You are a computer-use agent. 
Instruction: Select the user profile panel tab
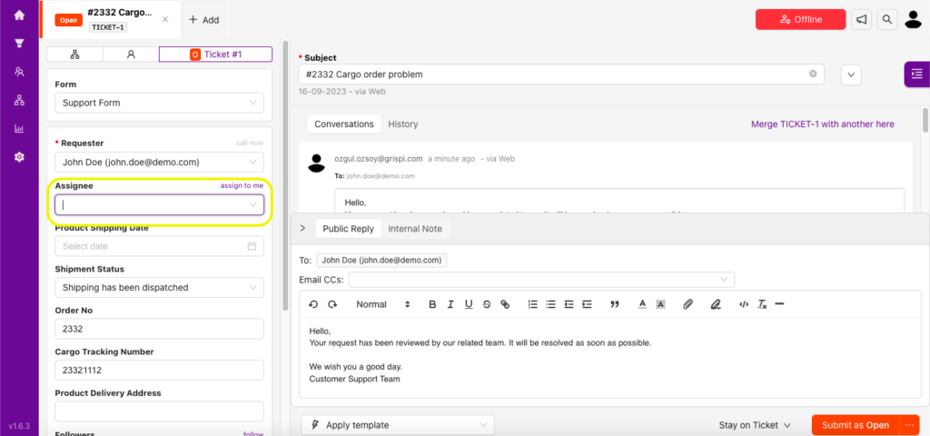pos(131,54)
